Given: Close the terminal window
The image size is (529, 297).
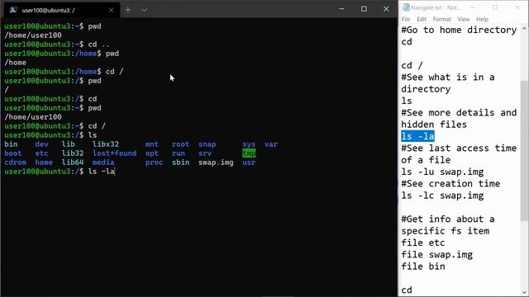Looking at the screenshot, I should 386,9.
